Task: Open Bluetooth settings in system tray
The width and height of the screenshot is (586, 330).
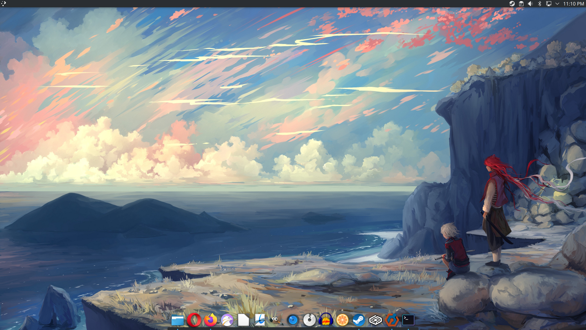Action: [x=540, y=4]
